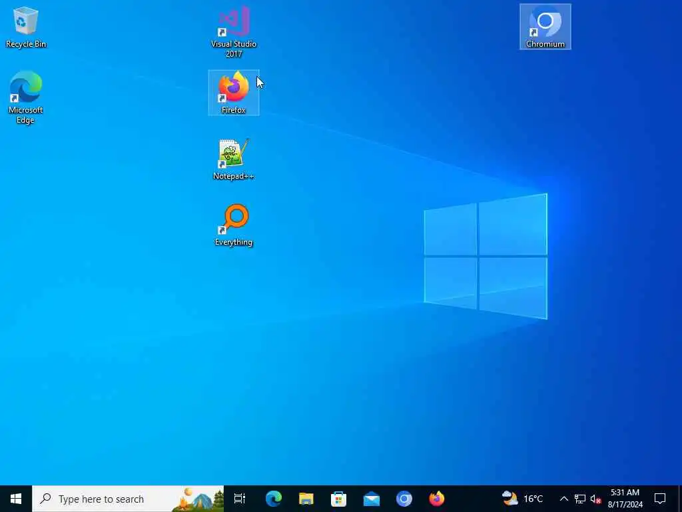The image size is (682, 512).
Task: Open the clock showing 5:31 AM
Action: 625,499
